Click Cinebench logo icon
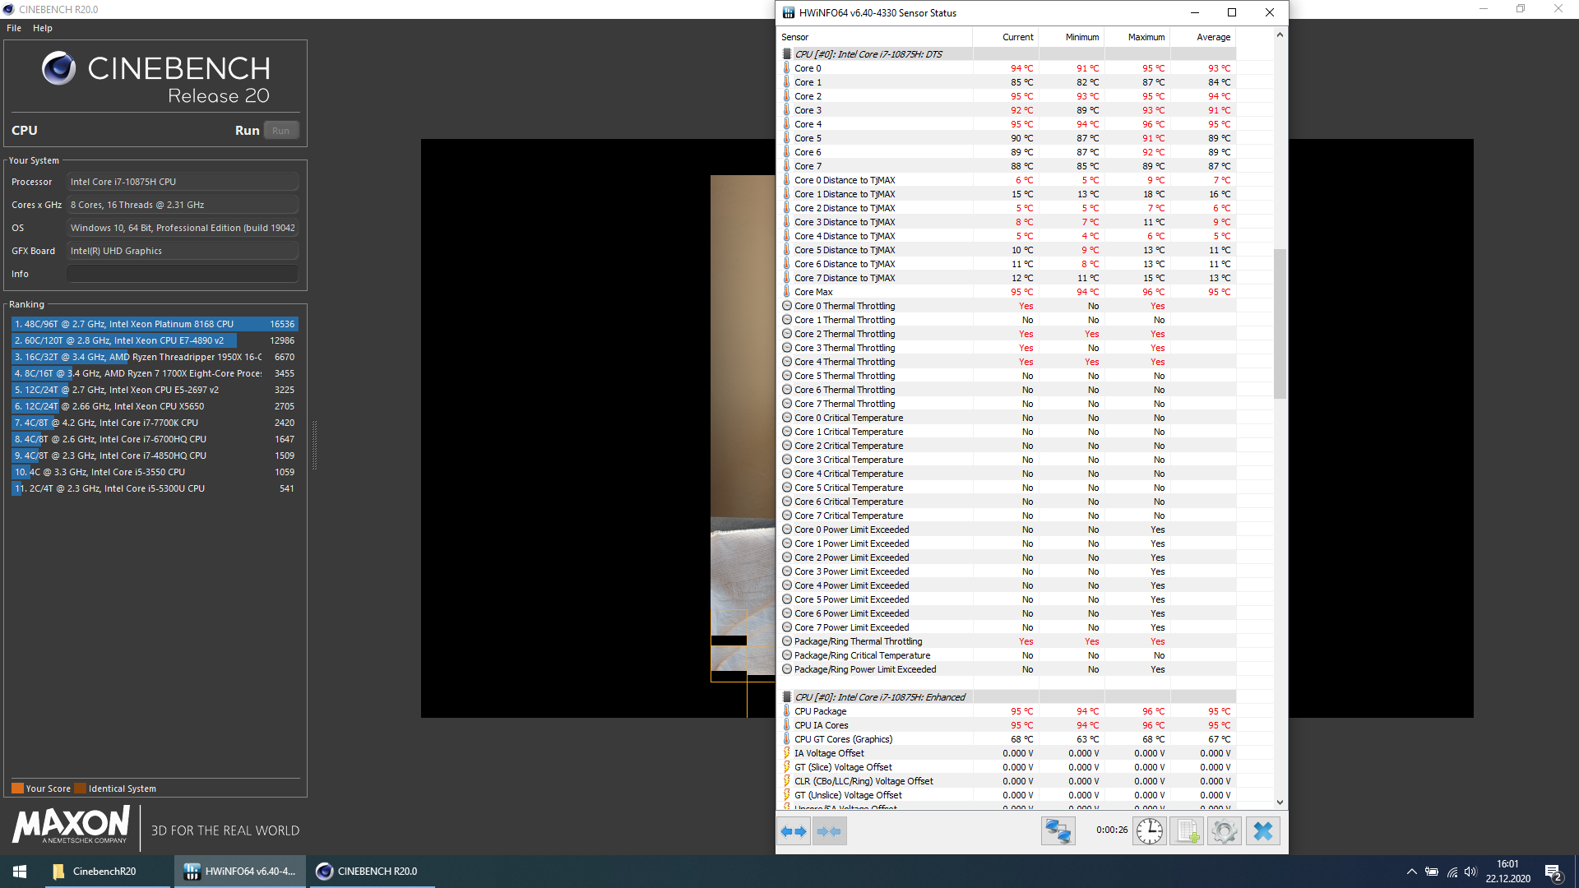The image size is (1579, 888). coord(59,69)
